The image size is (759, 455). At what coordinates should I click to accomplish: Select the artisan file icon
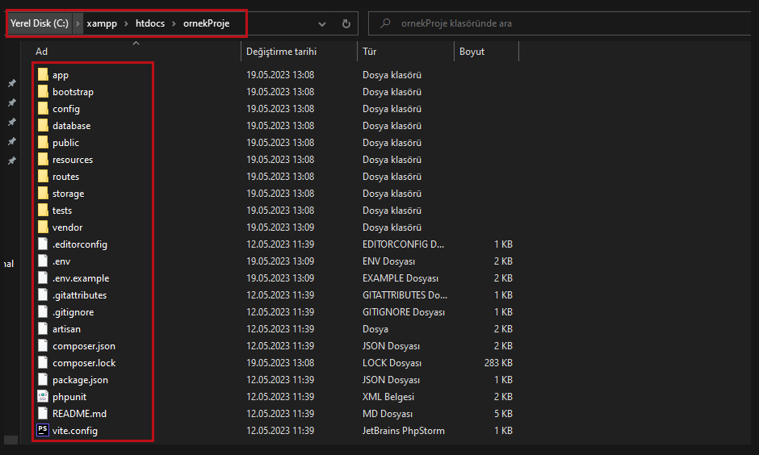[43, 328]
